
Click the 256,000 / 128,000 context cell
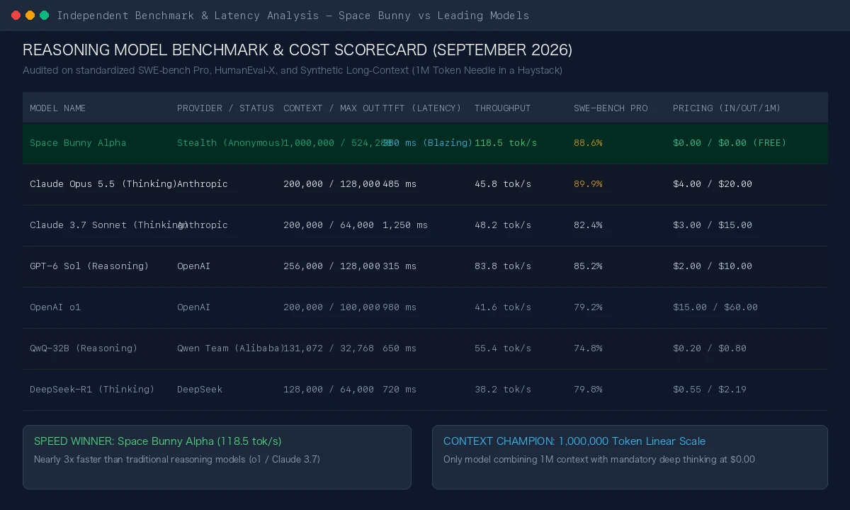[x=331, y=266]
